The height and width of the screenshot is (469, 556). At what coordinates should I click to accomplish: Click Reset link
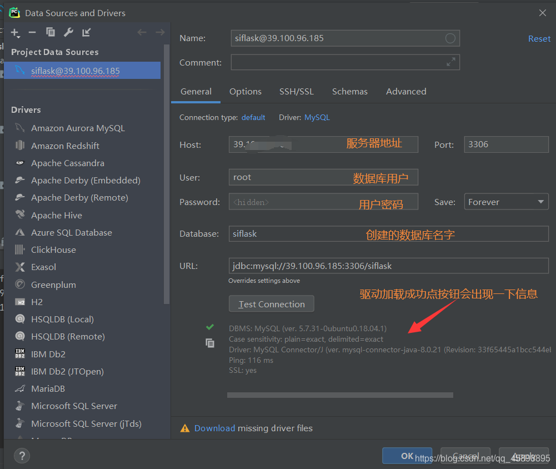(539, 39)
